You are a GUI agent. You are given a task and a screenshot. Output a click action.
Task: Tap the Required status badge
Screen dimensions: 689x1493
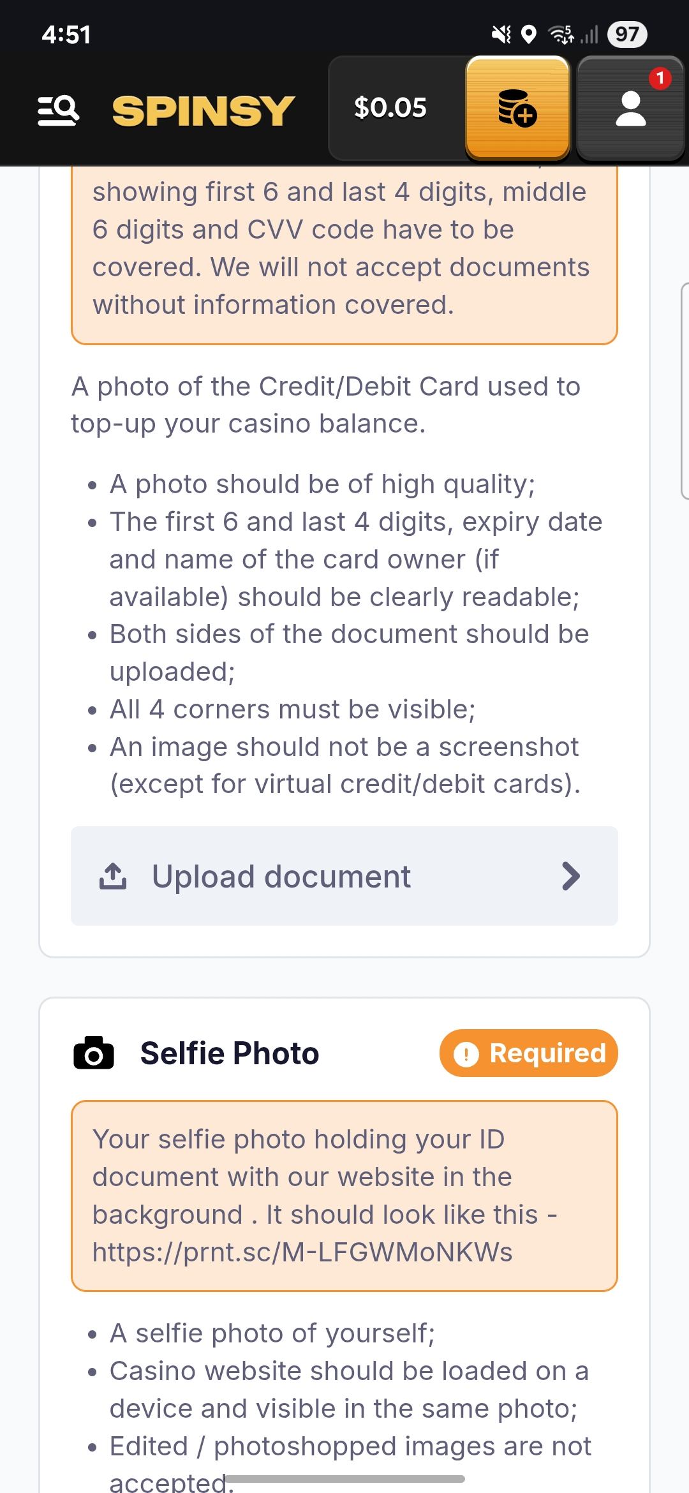528,1053
